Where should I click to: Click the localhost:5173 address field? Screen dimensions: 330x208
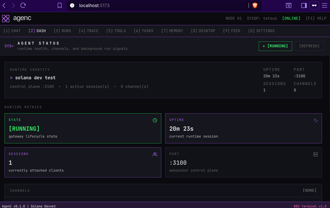164,5
